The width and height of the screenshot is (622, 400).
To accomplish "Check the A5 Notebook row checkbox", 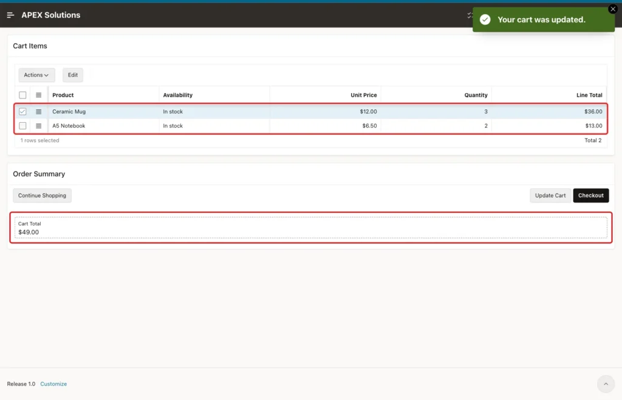I will coord(22,126).
